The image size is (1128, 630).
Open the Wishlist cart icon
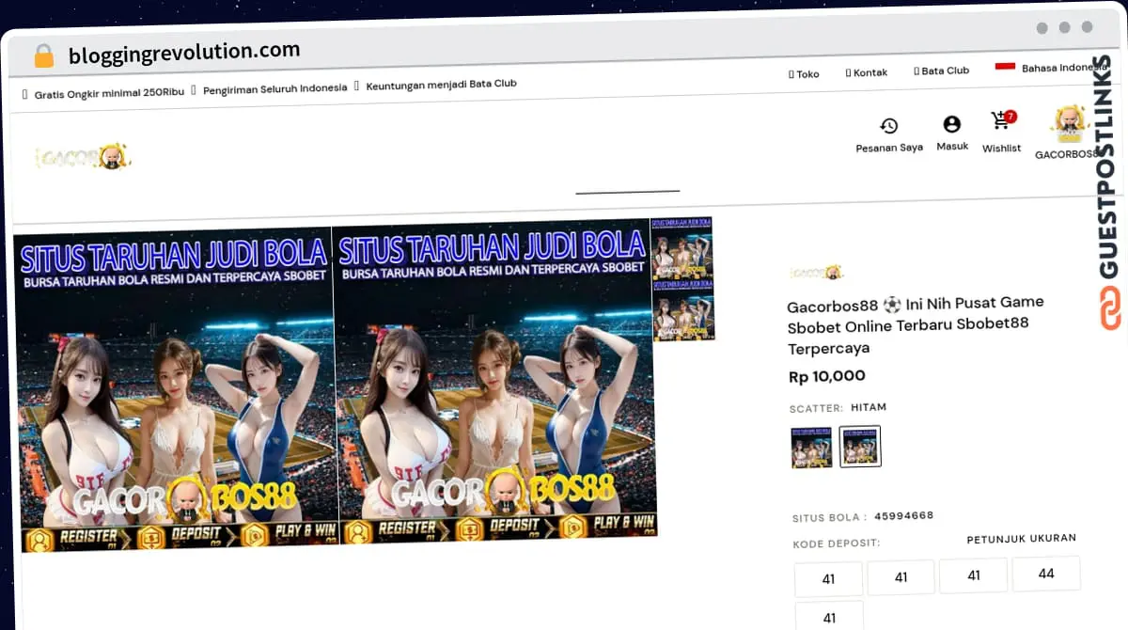1000,122
